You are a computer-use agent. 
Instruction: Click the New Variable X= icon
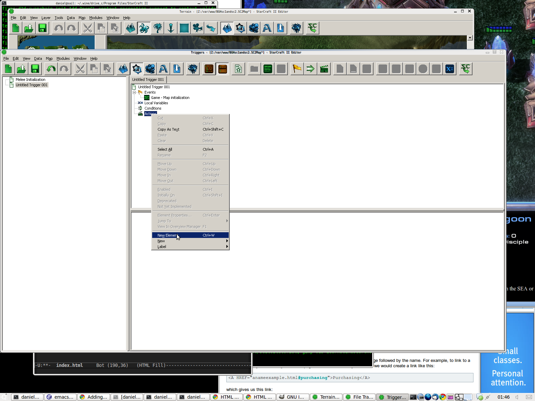tap(450, 69)
